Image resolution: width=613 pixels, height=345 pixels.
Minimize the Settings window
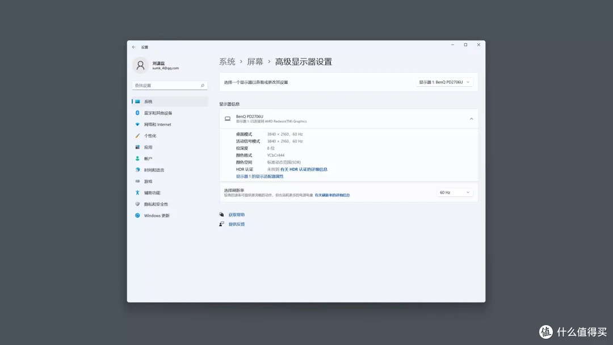pos(452,45)
